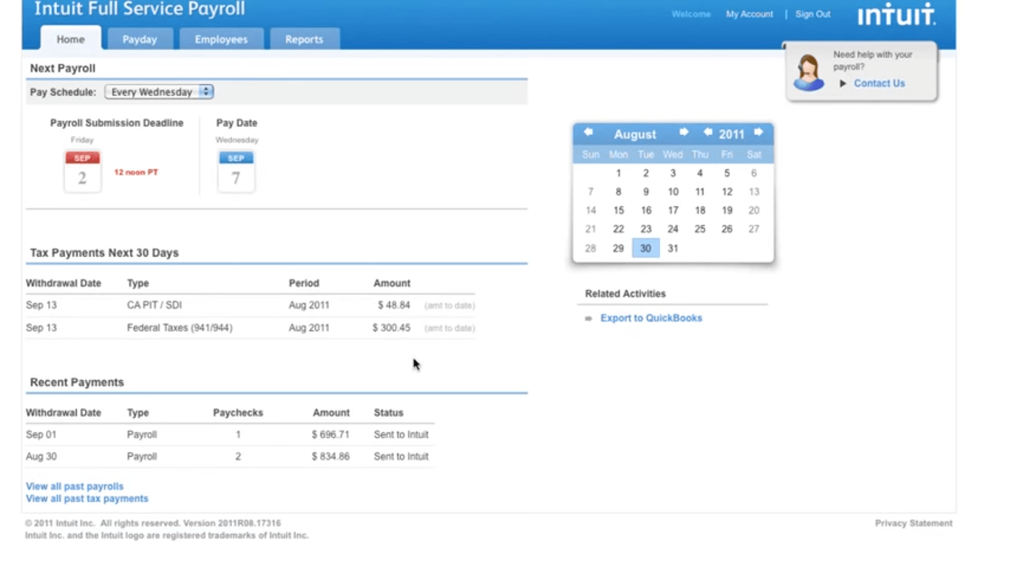
Task: Click the $ 834.86 payroll amount
Action: pos(330,456)
